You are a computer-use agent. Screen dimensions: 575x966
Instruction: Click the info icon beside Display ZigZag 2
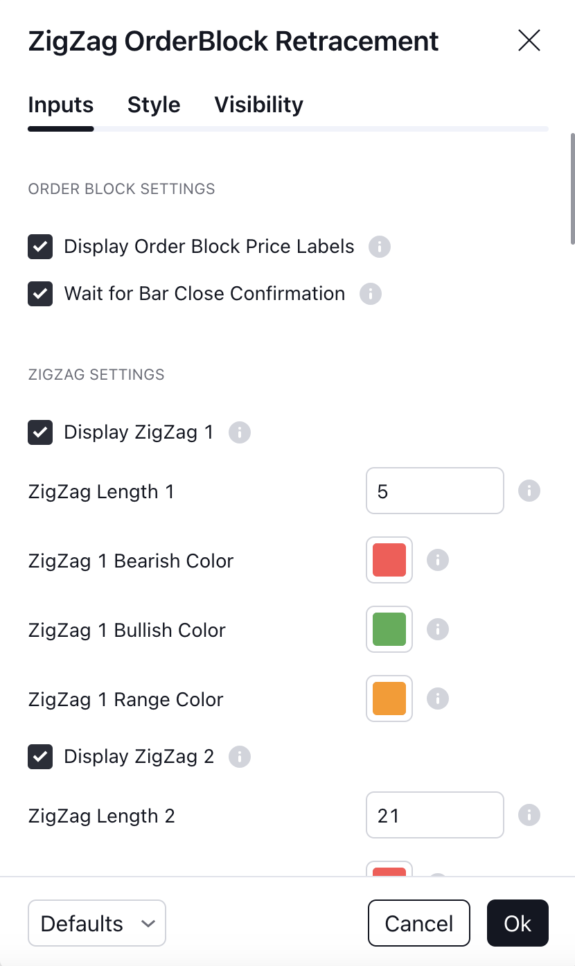240,757
